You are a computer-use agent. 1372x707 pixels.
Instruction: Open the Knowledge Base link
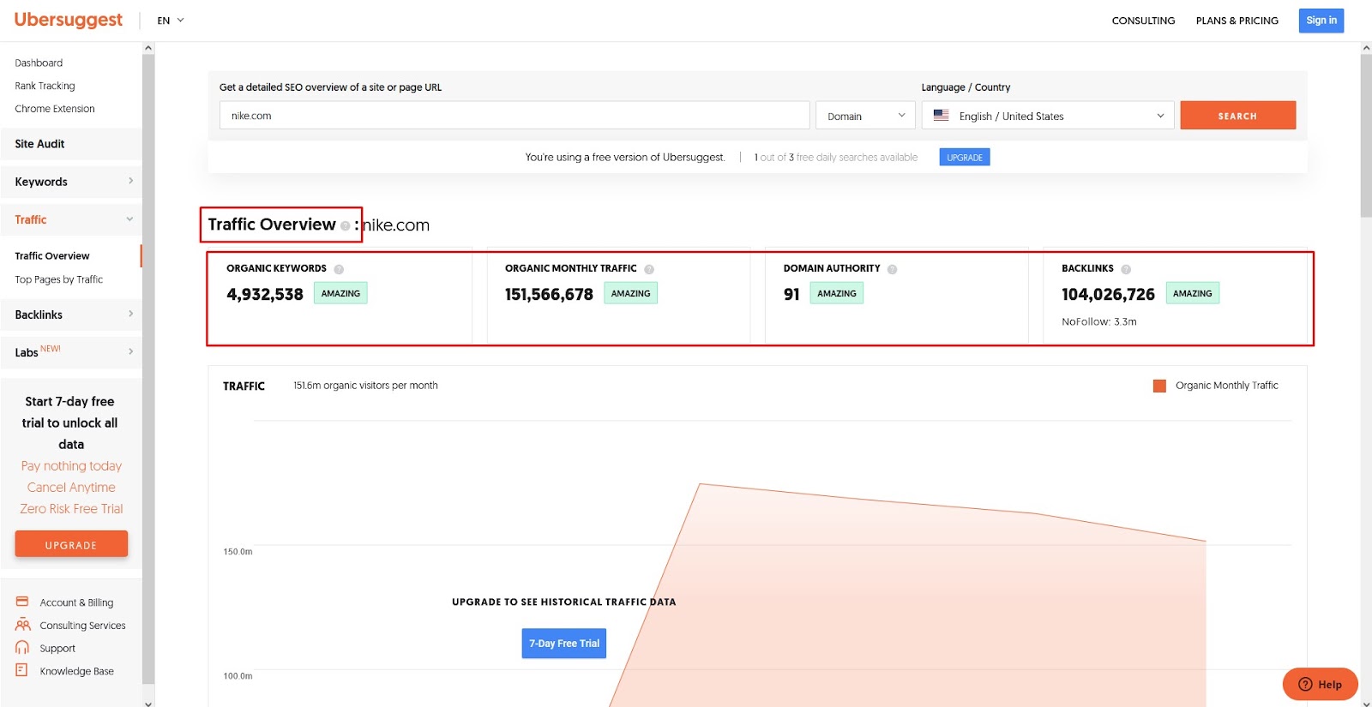[76, 671]
